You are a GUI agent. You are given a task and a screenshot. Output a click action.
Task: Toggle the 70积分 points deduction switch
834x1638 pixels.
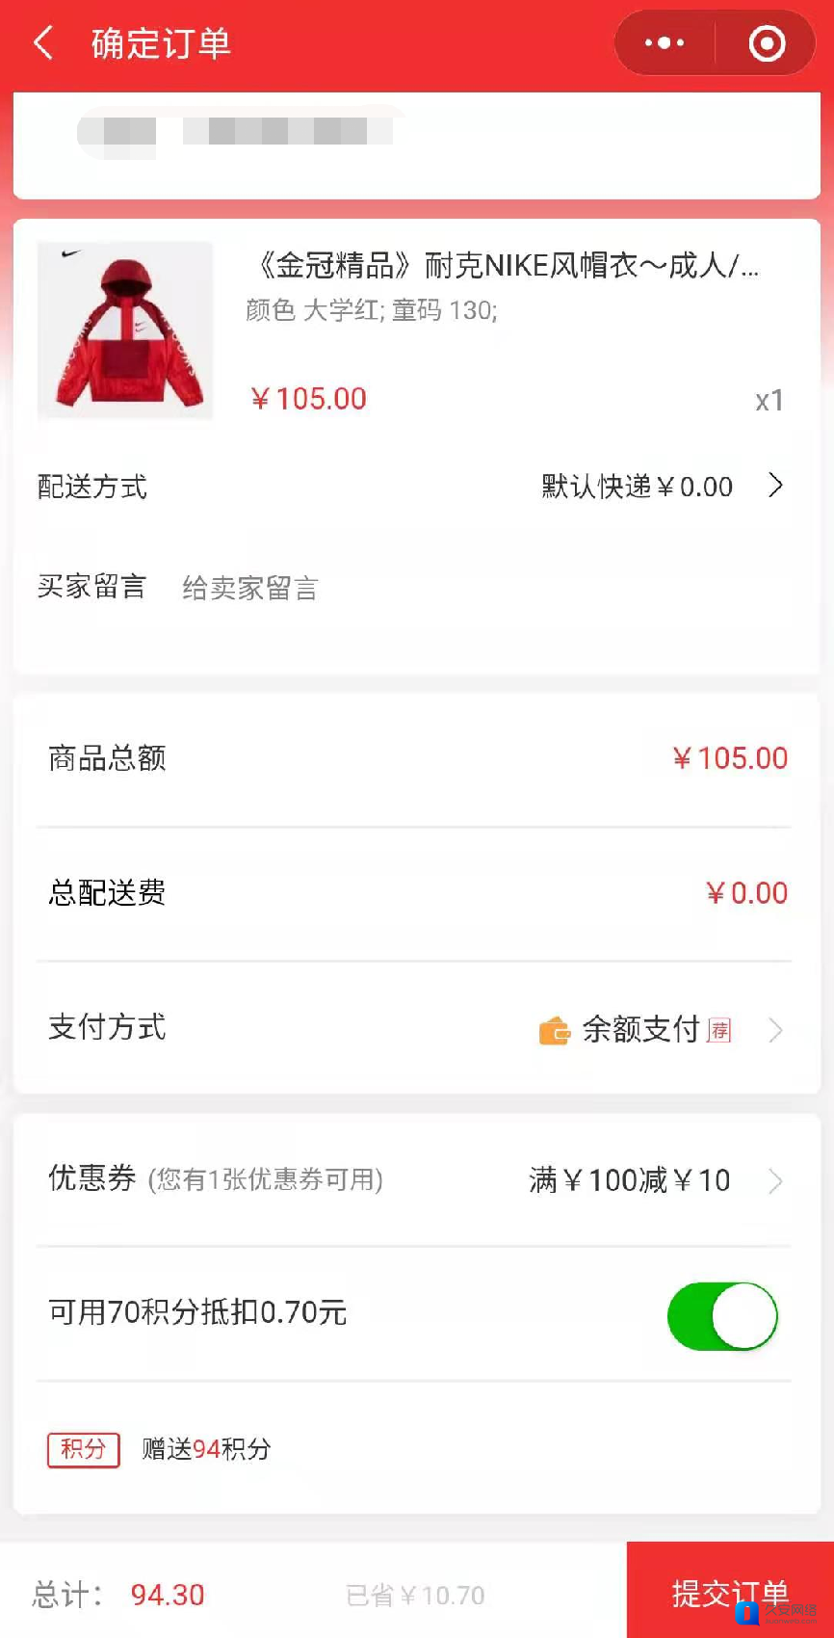(722, 1316)
